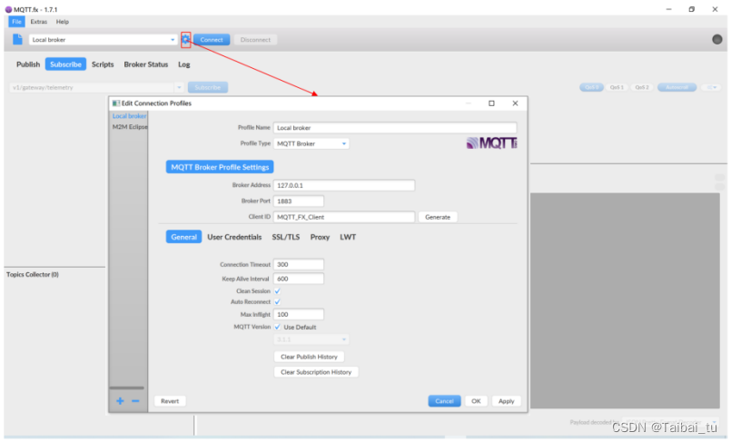Maximize the Edit Connection Profiles dialog

click(x=491, y=103)
